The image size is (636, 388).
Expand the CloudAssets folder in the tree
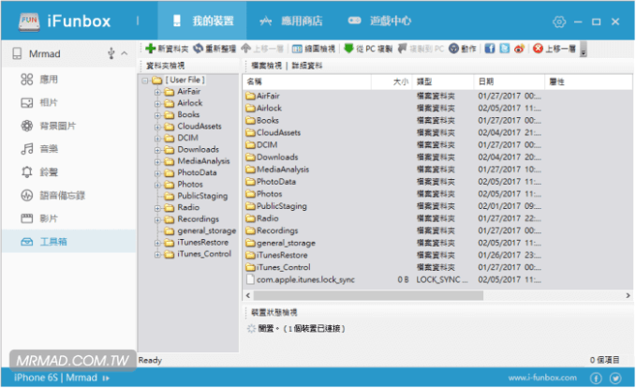point(157,127)
